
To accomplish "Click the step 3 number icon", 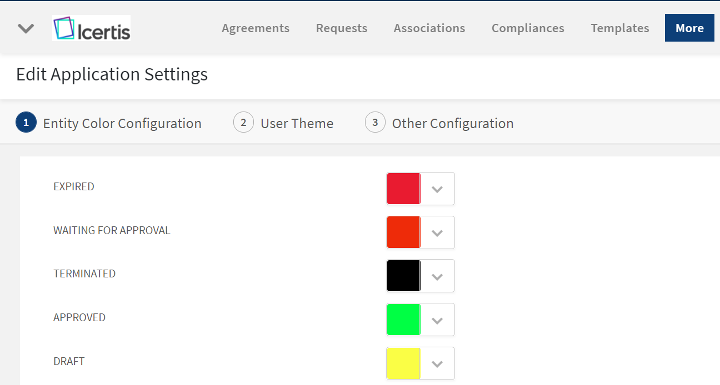I will [375, 123].
